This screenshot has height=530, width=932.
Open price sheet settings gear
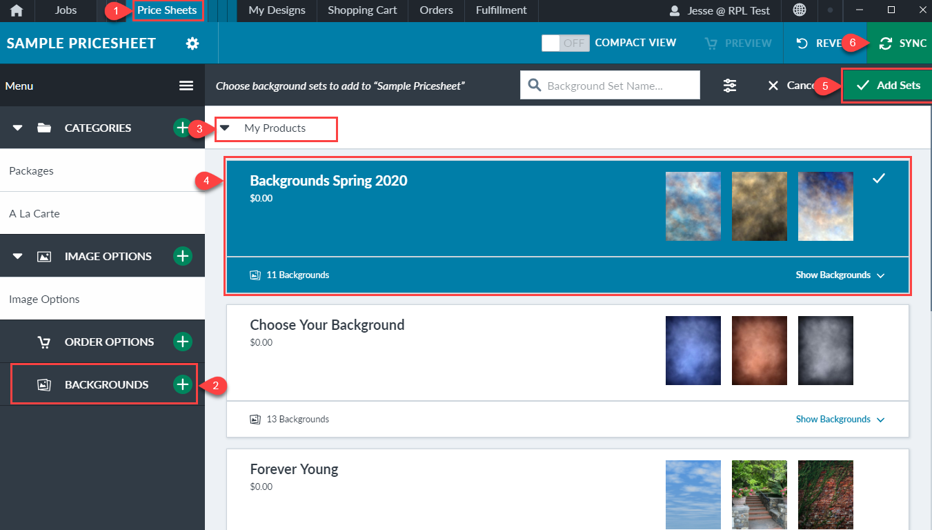[192, 43]
